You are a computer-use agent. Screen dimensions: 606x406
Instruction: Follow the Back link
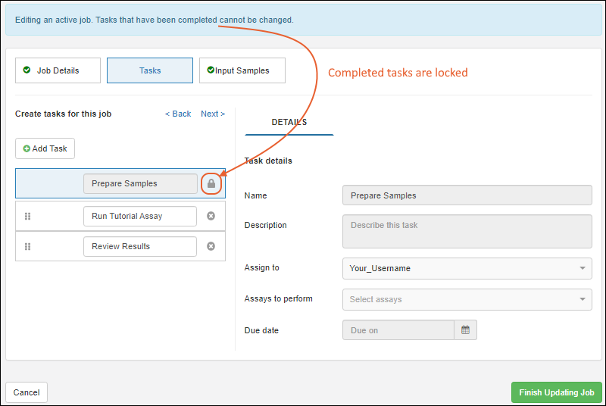pyautogui.click(x=178, y=114)
